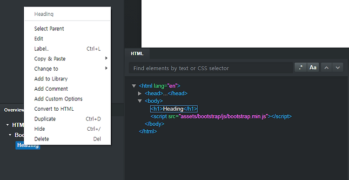Select the h1 Heading code line
The width and height of the screenshot is (349, 180).
pyautogui.click(x=174, y=109)
